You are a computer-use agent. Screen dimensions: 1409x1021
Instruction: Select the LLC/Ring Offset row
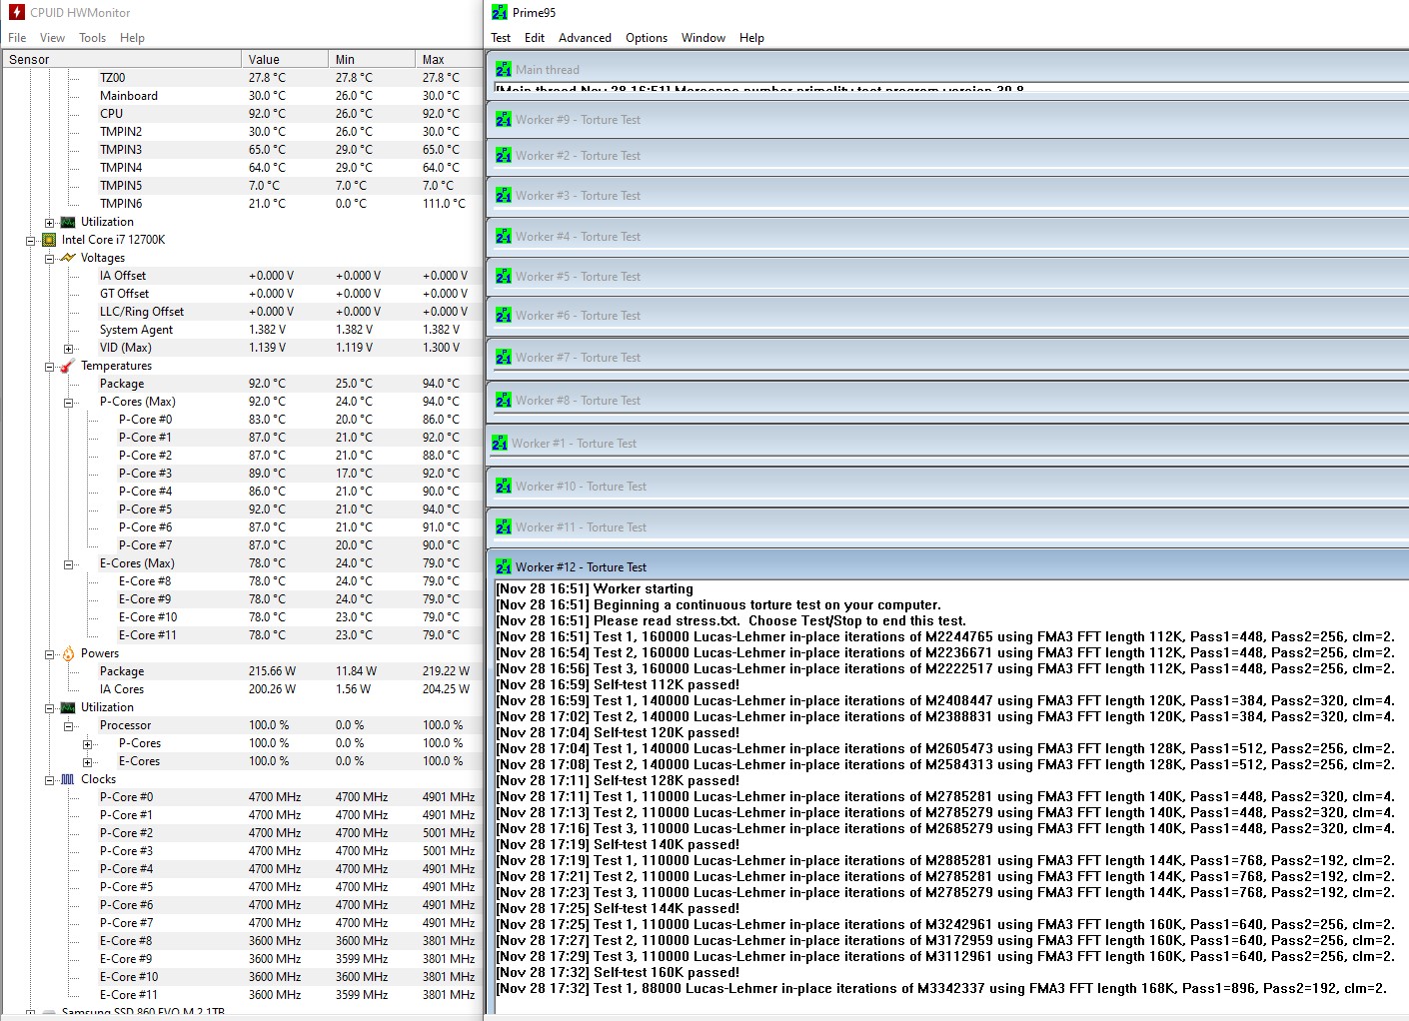pyautogui.click(x=242, y=312)
